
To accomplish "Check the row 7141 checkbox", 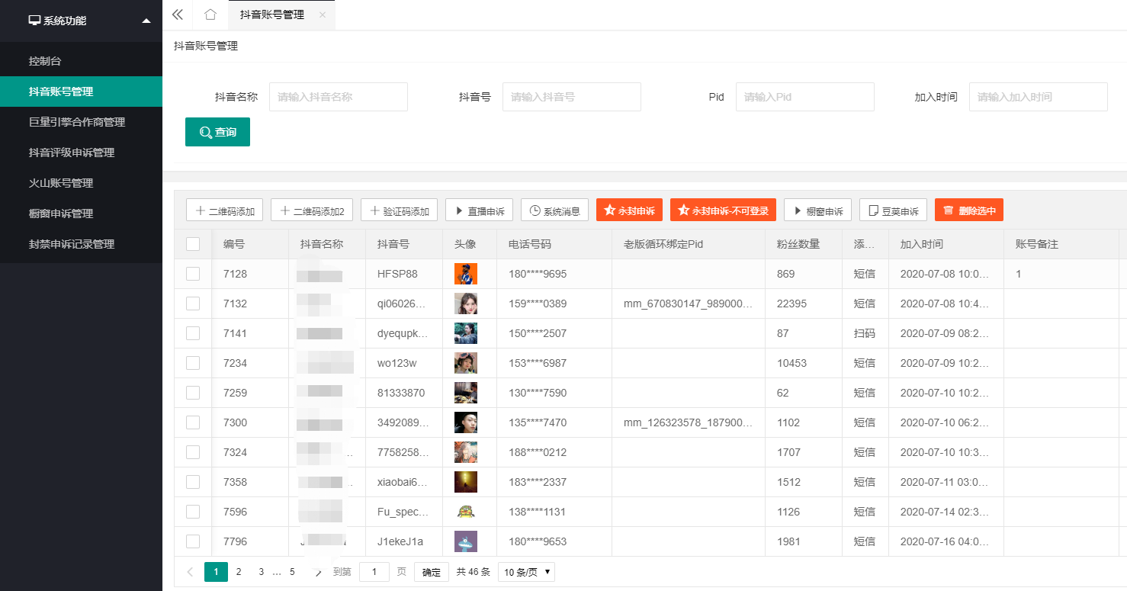I will click(x=193, y=333).
